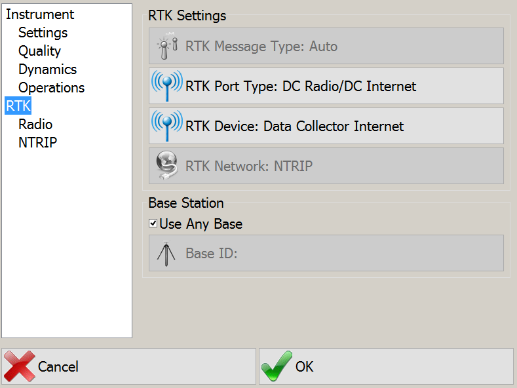
Task: Select the highlighted RTK tree item
Action: click(x=18, y=106)
